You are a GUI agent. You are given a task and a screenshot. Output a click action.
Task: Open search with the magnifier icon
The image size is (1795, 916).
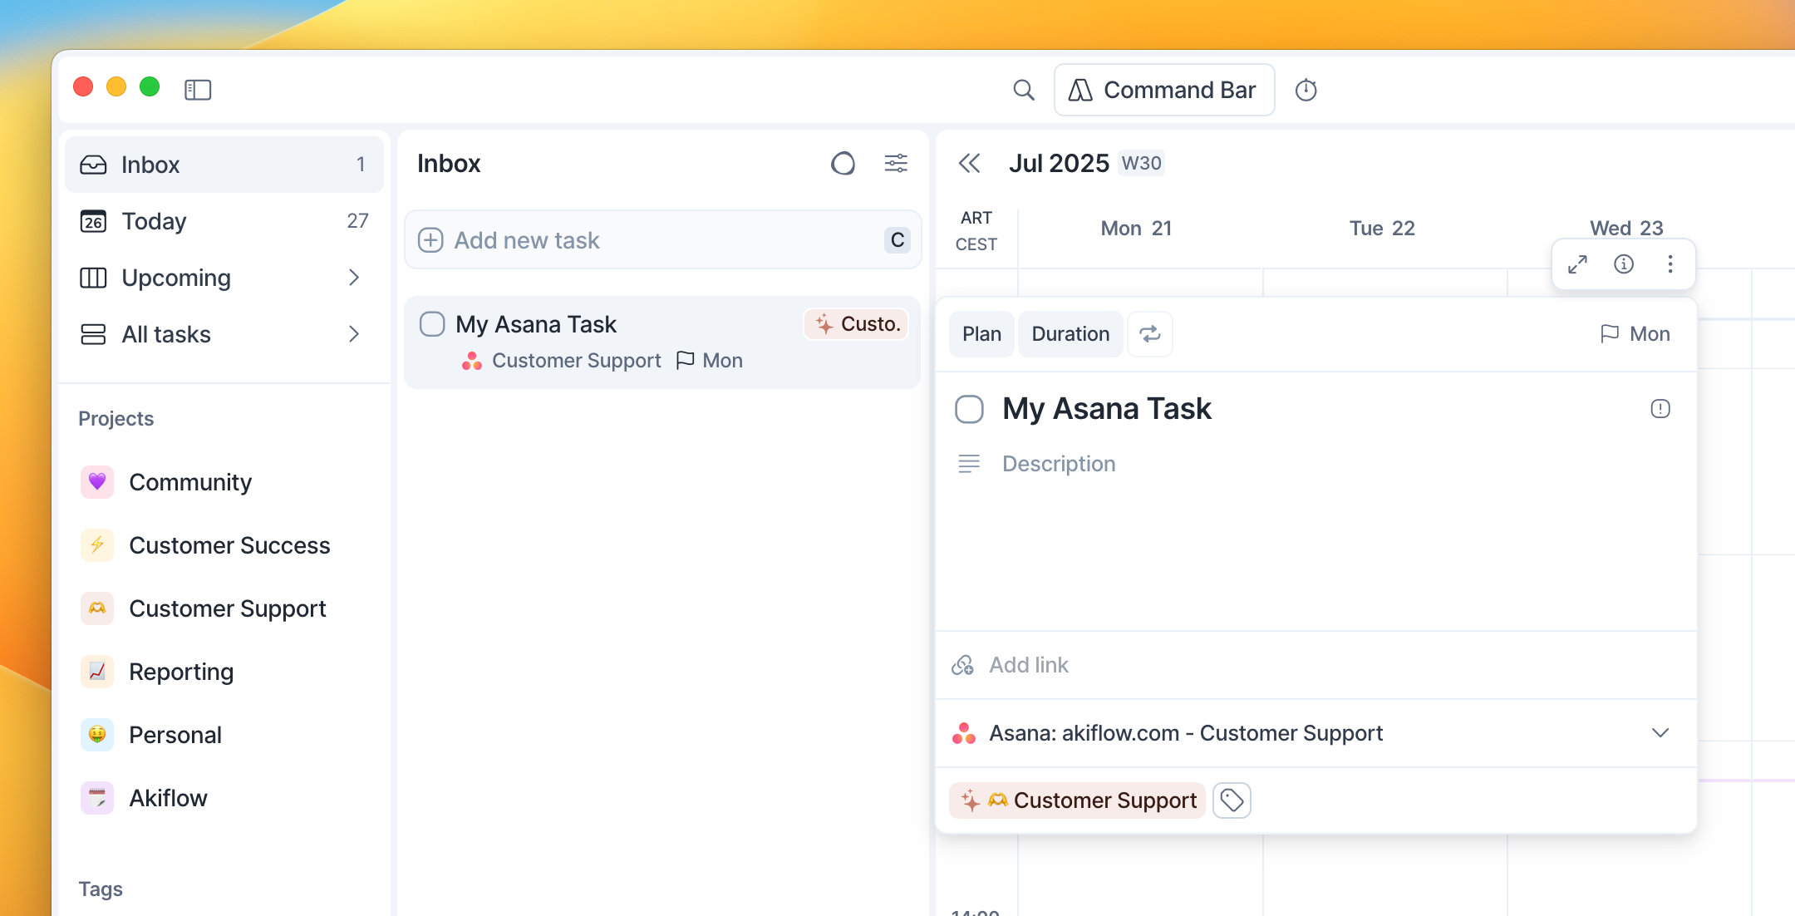1024,90
